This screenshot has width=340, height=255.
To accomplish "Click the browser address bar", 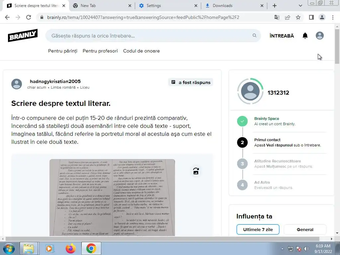I will coord(143,17).
